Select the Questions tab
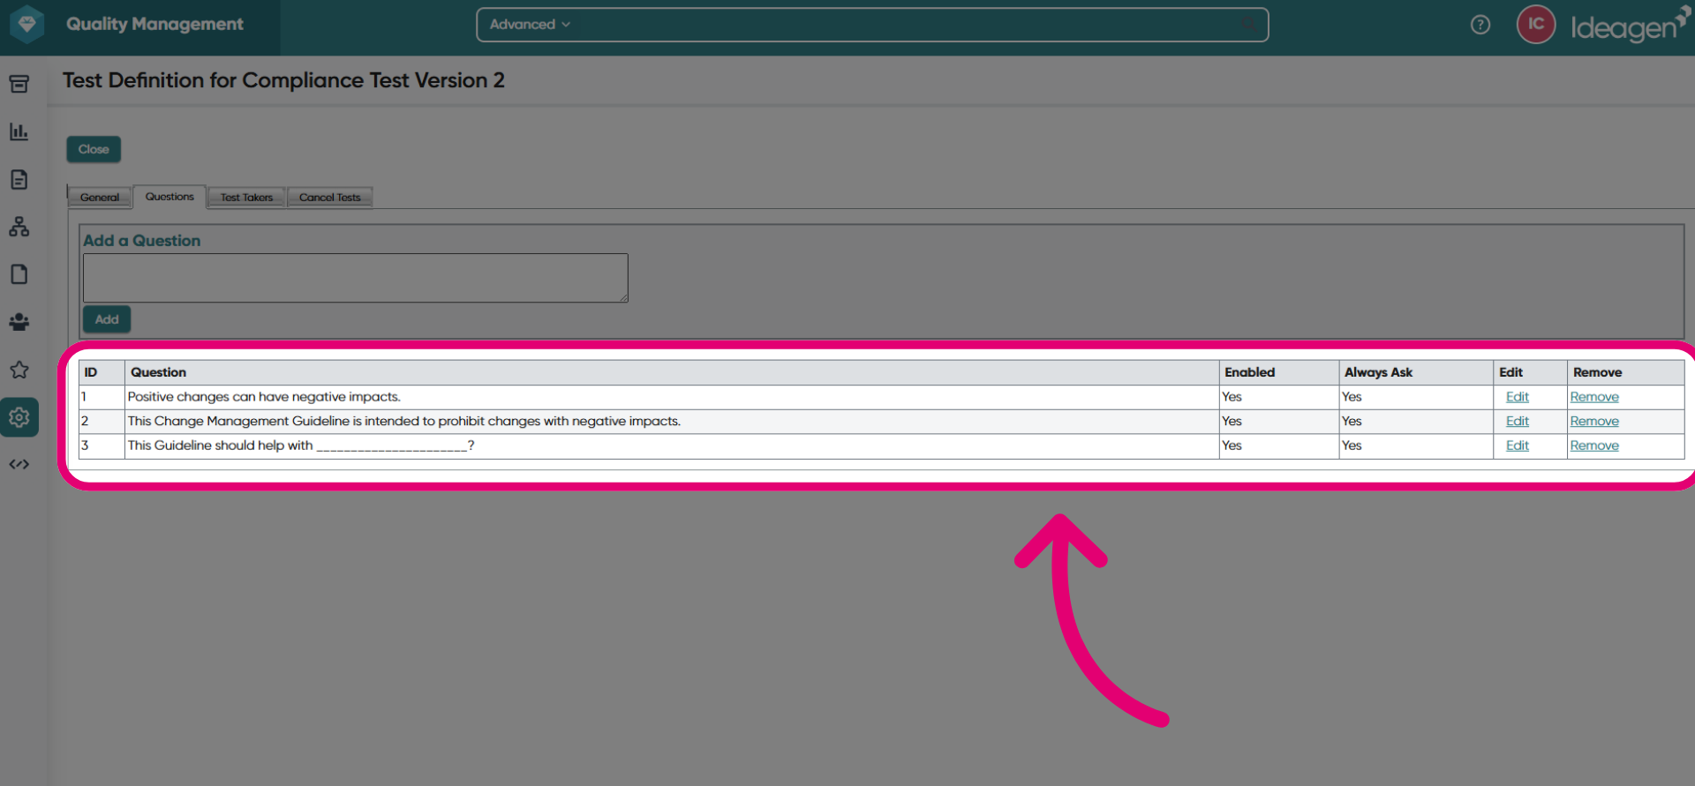The height and width of the screenshot is (786, 1695). tap(169, 197)
